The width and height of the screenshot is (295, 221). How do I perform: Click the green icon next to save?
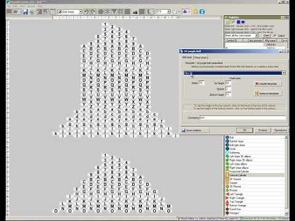pos(32,12)
